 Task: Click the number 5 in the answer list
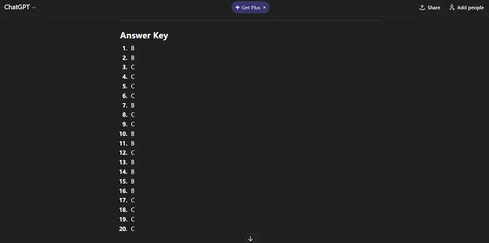(125, 86)
